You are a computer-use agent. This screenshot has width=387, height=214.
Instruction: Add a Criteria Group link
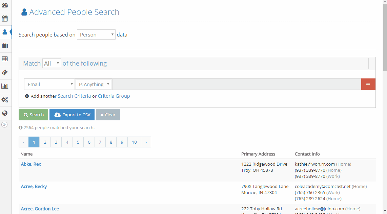114,96
